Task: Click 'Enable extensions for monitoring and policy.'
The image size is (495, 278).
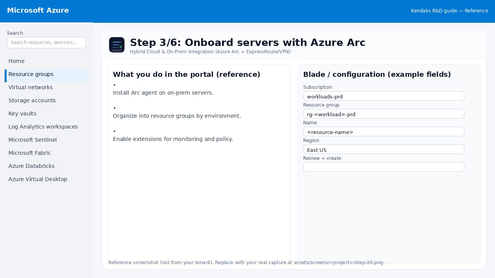Action: click(x=173, y=139)
